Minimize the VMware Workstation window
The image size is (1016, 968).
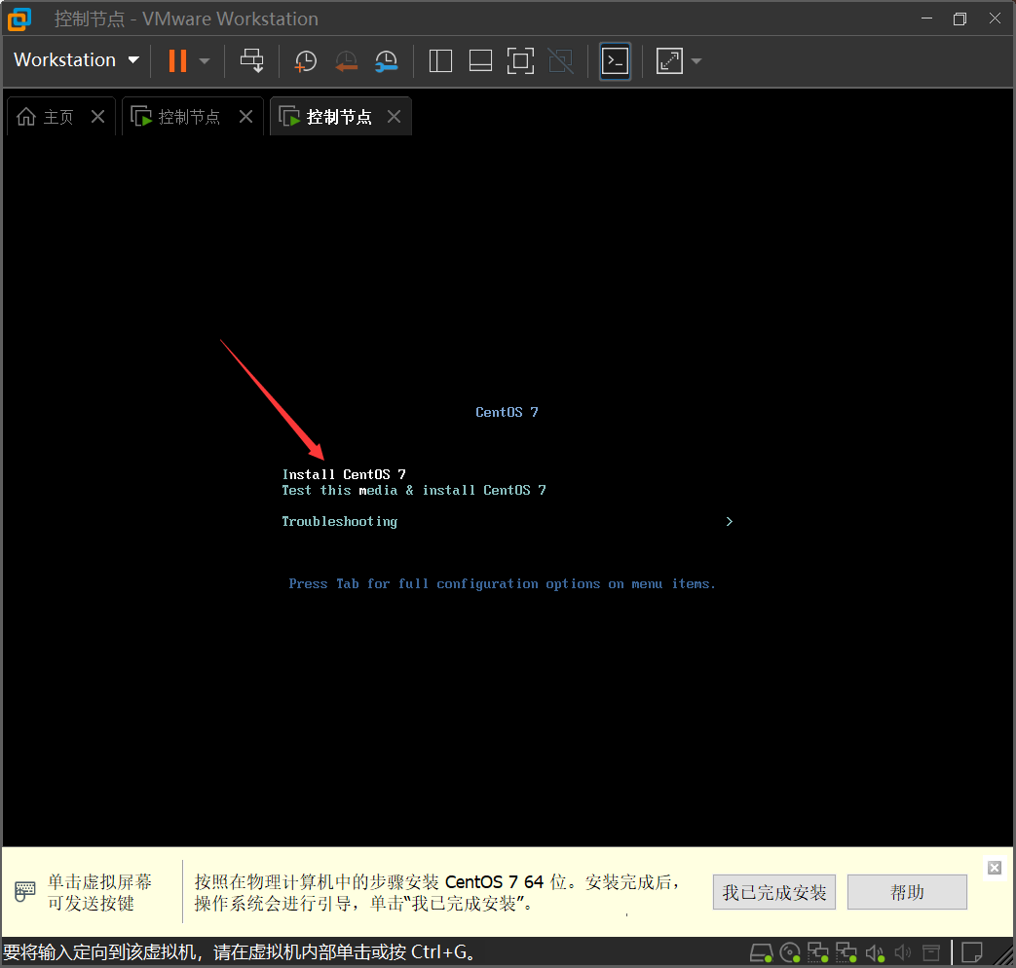tap(926, 19)
